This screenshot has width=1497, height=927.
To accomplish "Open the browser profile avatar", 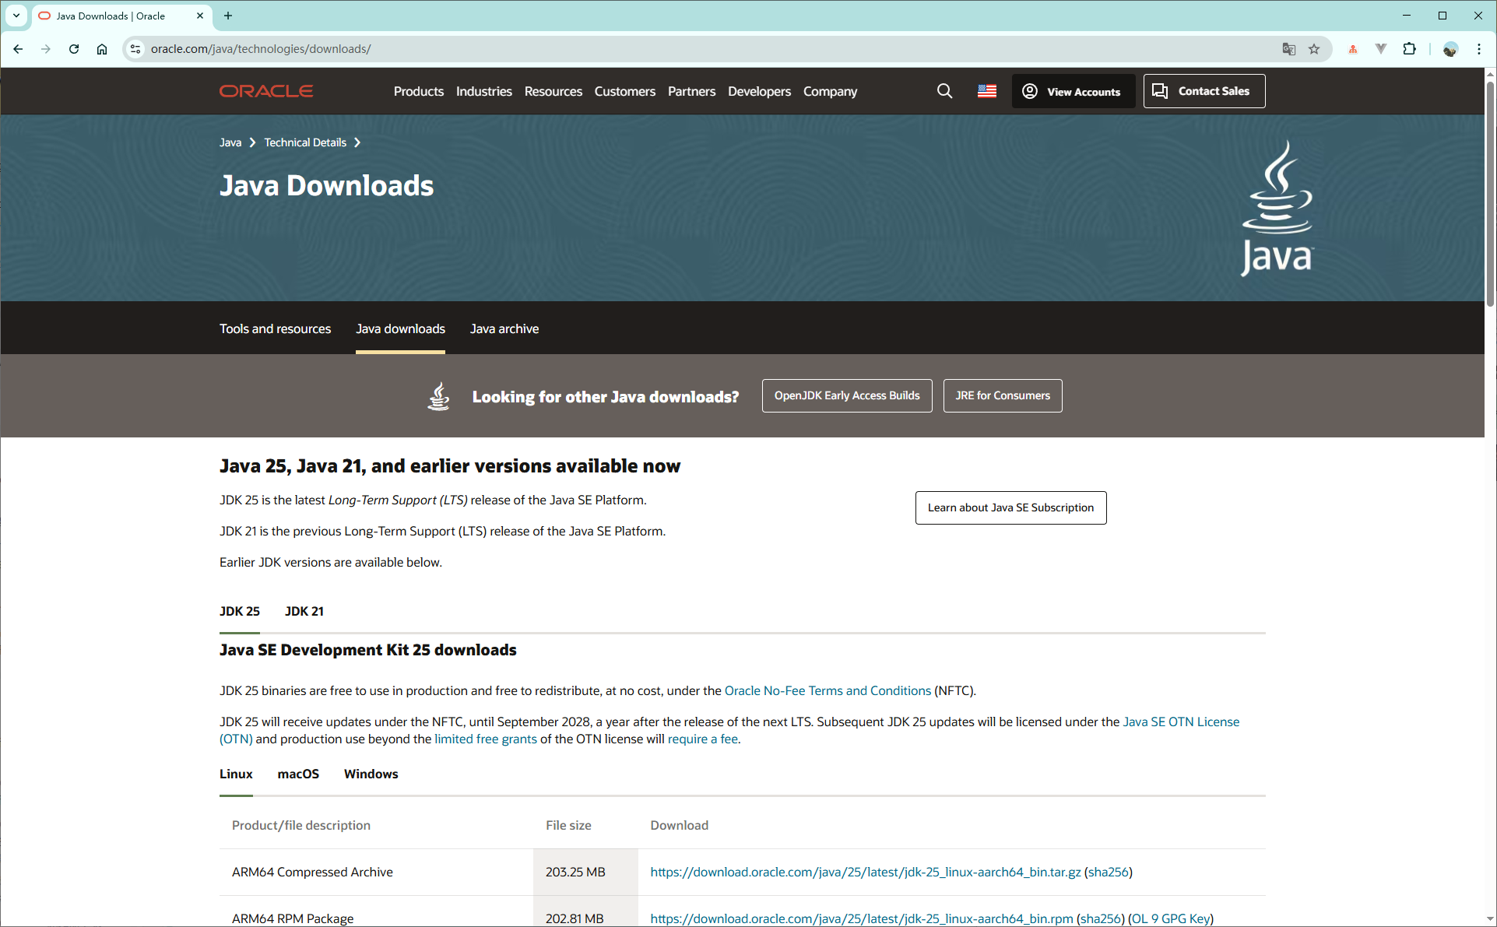I will click(x=1450, y=49).
